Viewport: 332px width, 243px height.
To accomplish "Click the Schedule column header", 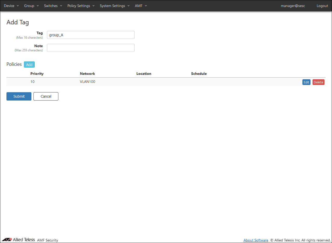I will pyautogui.click(x=199, y=74).
